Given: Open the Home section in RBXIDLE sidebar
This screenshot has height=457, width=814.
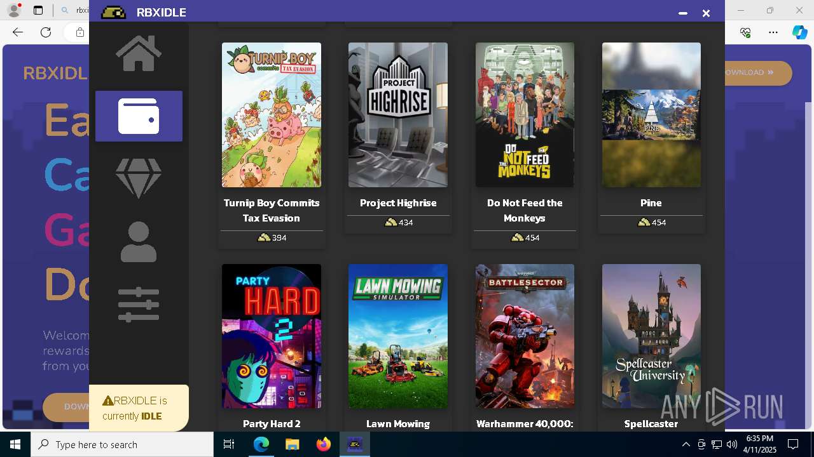Looking at the screenshot, I should [x=139, y=53].
